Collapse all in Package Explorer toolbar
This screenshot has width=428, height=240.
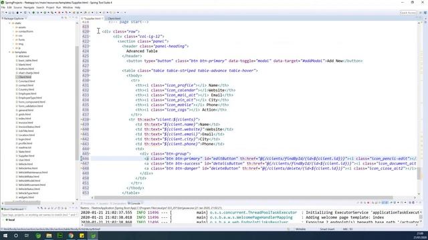coord(62,18)
